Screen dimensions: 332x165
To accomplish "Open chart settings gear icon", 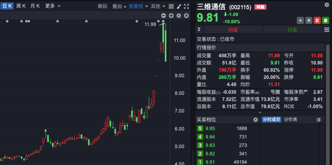I will pyautogui.click(x=179, y=16).
